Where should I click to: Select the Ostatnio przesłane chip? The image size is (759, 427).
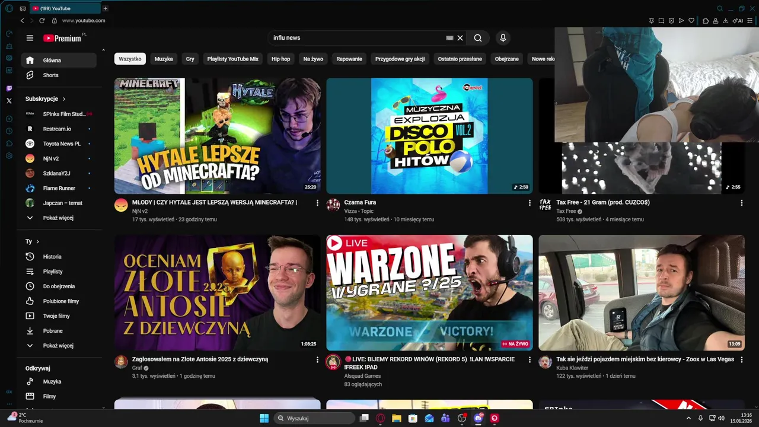(460, 59)
